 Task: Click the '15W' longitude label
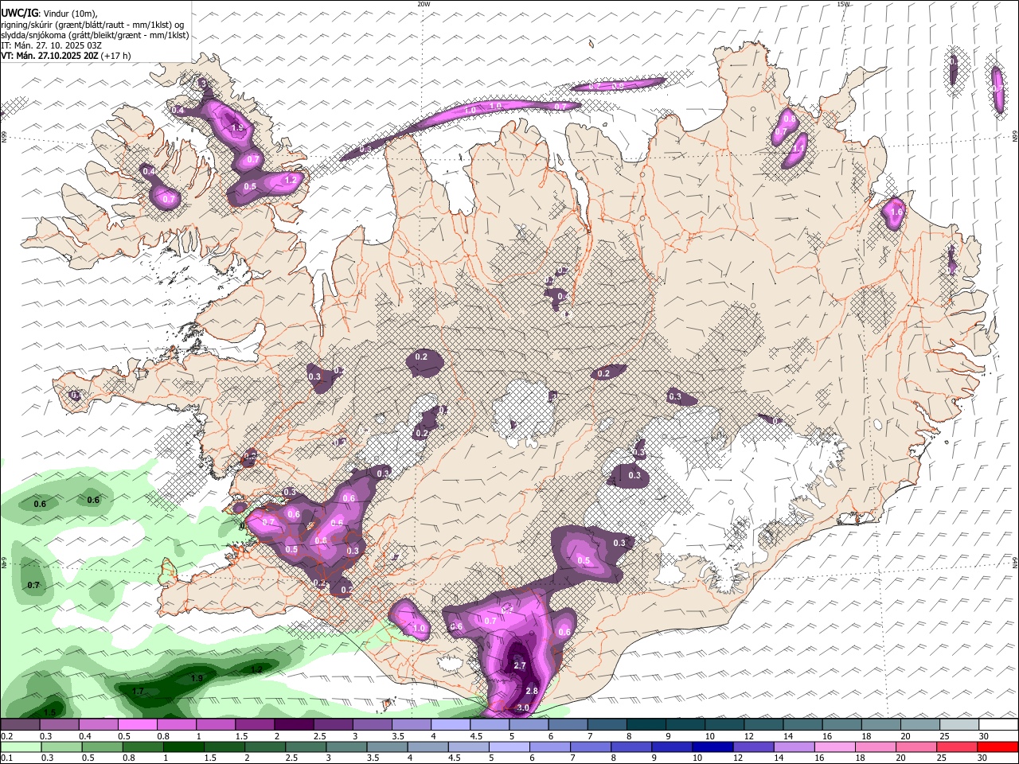tap(843, 4)
